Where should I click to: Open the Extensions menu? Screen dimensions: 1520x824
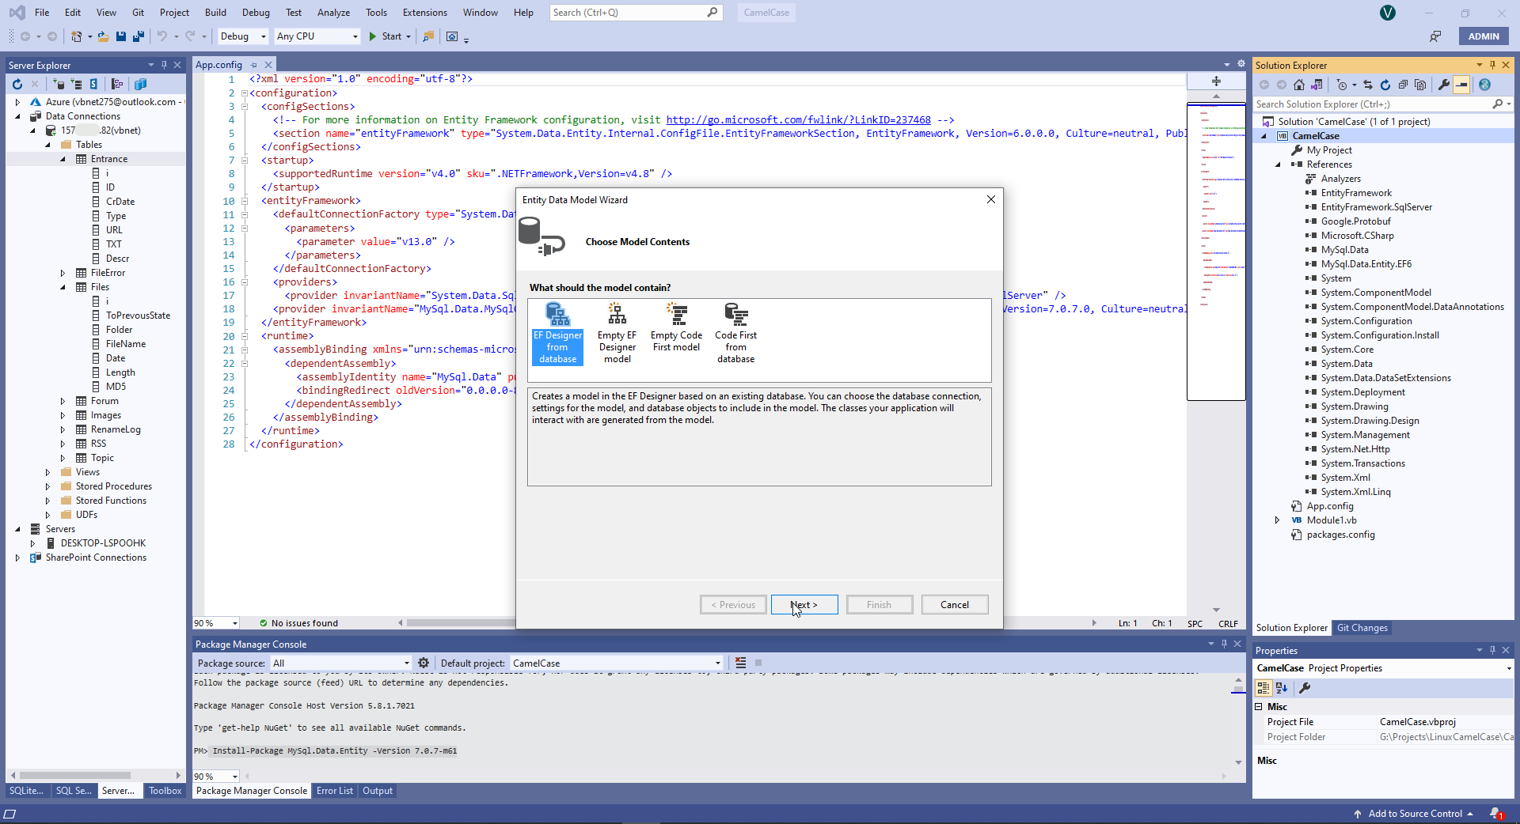[425, 13]
